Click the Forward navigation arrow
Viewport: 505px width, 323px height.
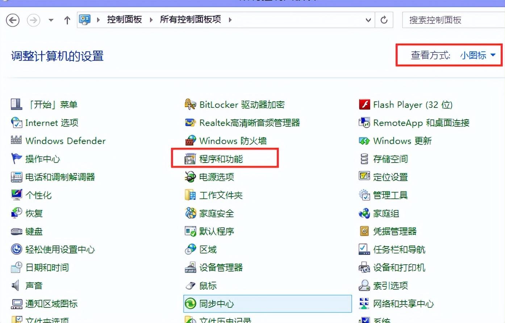point(34,20)
